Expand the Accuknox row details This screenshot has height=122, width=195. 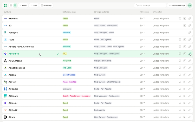[x=58, y=54]
